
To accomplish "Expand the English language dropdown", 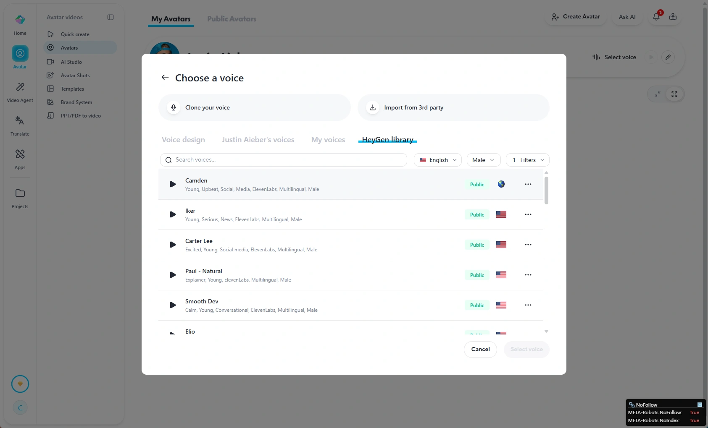I will click(x=437, y=160).
